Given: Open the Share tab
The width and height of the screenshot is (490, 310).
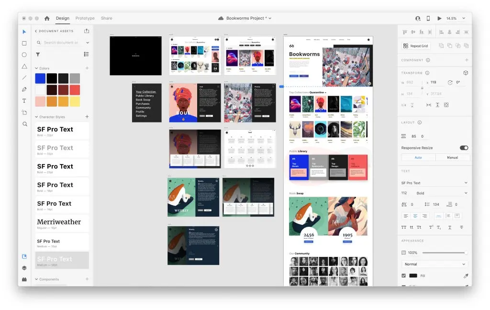Looking at the screenshot, I should [106, 18].
